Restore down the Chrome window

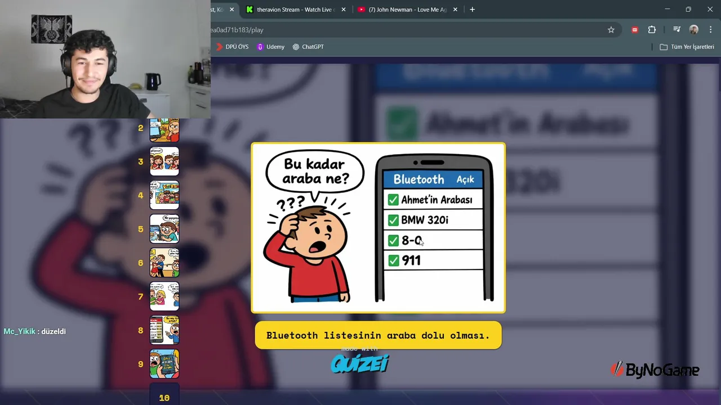pyautogui.click(x=688, y=10)
